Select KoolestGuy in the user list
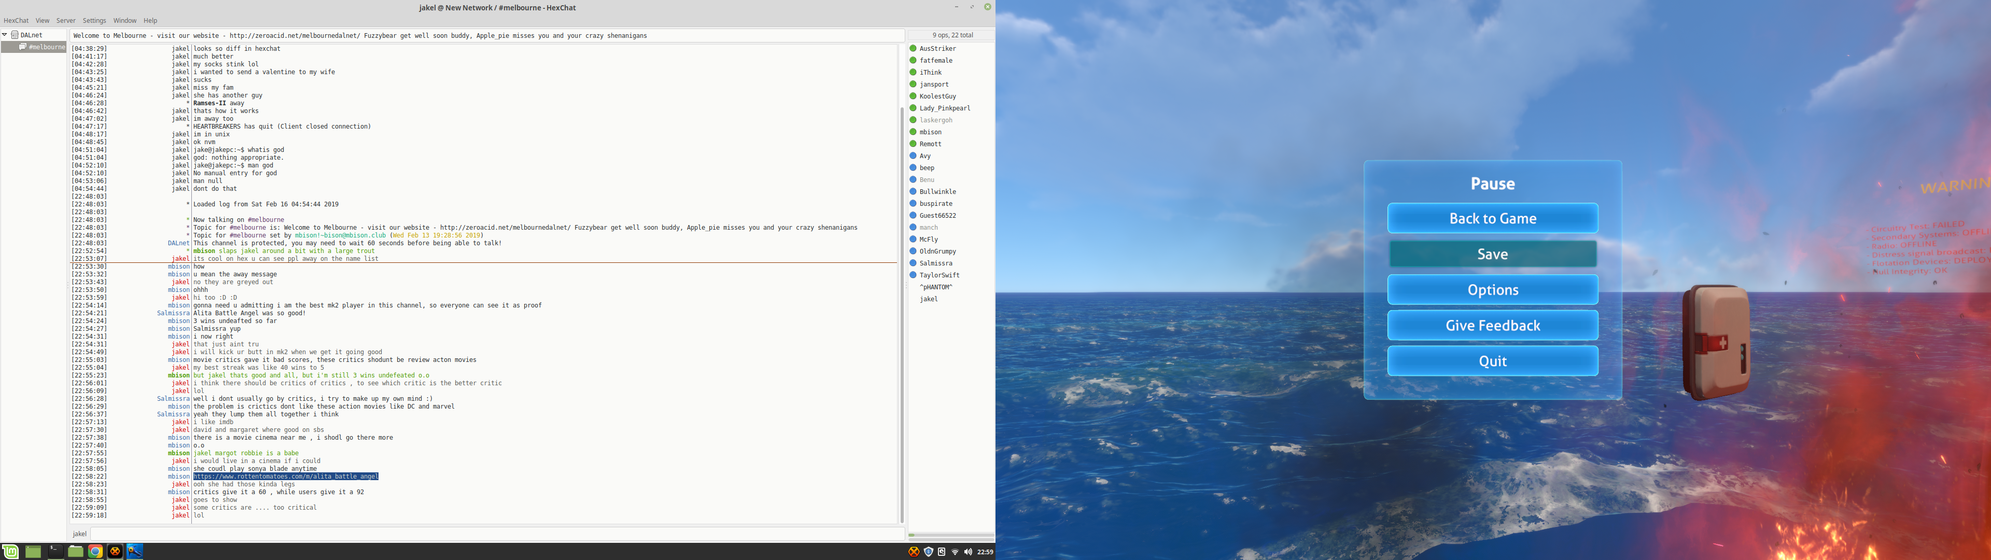Viewport: 1991px width, 560px height. tap(937, 96)
